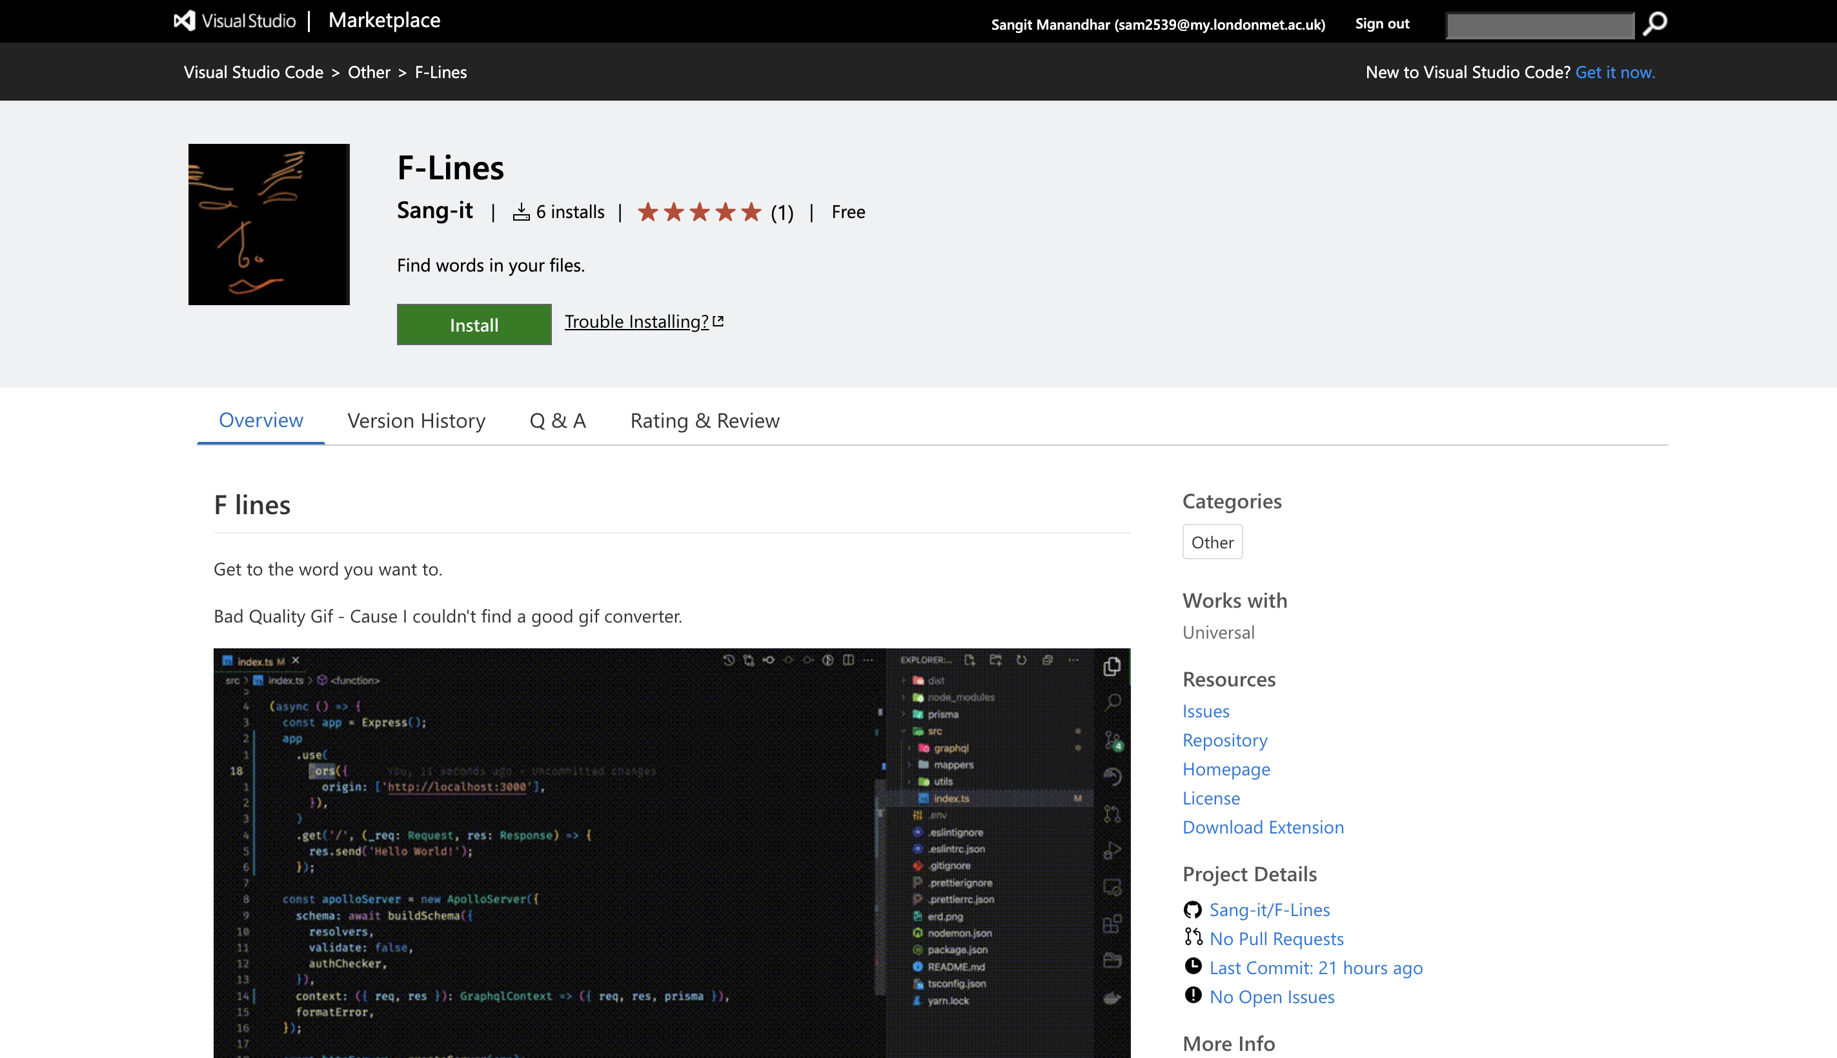Click Last Commit: 21 hours ago link

[x=1315, y=968]
